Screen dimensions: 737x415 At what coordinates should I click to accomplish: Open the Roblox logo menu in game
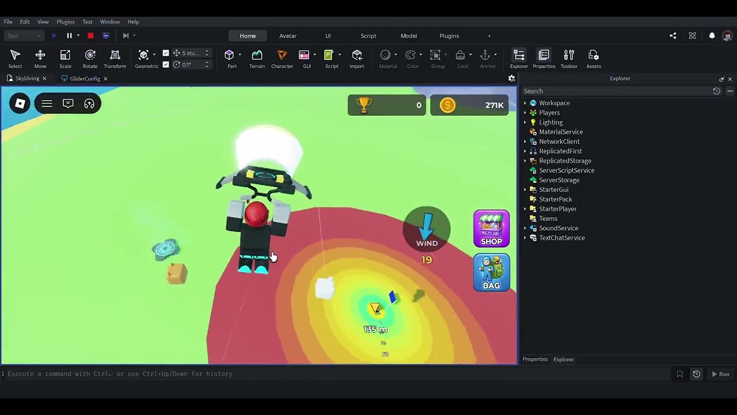tap(20, 104)
